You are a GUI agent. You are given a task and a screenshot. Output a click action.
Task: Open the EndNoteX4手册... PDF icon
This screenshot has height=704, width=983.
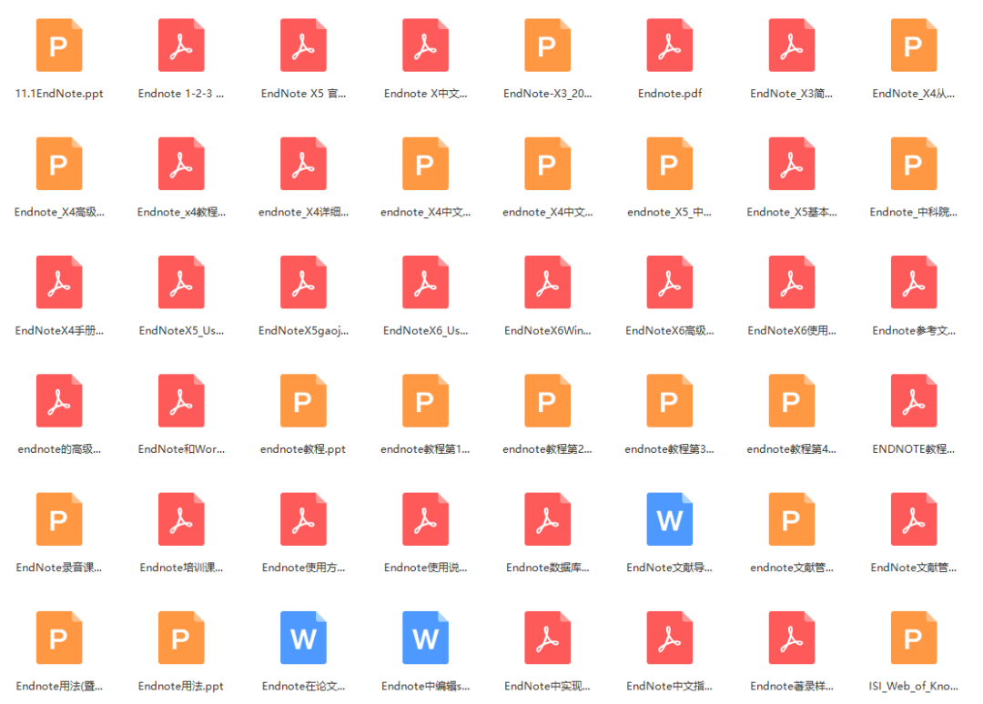[59, 282]
